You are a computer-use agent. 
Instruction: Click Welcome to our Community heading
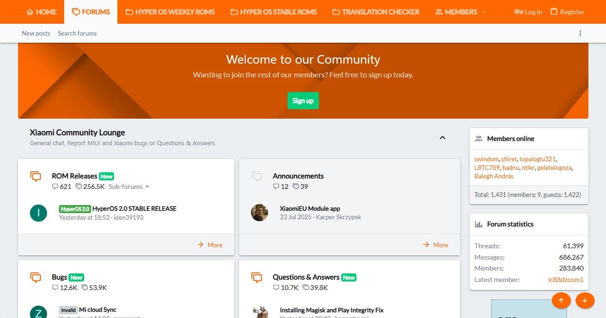pyautogui.click(x=303, y=59)
